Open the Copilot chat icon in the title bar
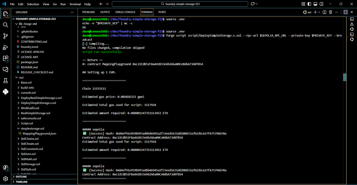357x185 pixels. [x=253, y=4]
